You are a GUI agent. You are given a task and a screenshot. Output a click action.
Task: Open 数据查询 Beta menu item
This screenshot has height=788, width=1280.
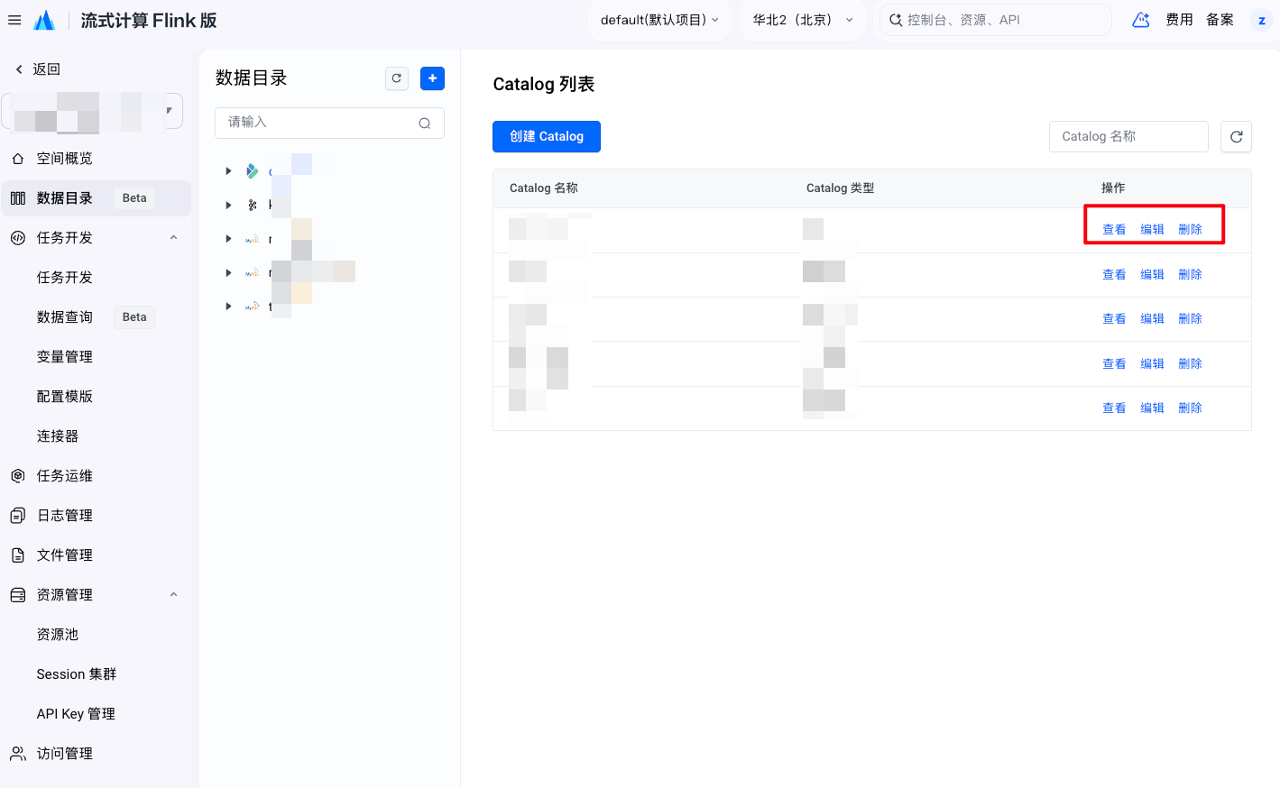[96, 317]
